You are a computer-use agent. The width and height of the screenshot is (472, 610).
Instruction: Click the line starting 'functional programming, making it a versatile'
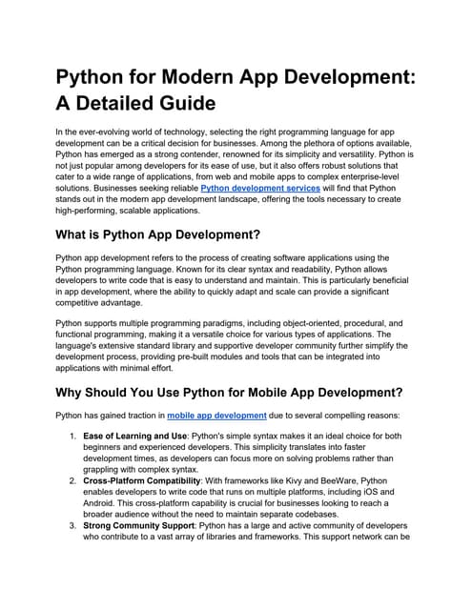[x=223, y=335]
